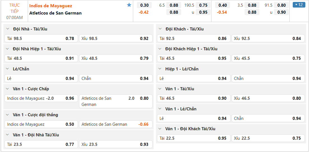Pick Indios de Mayaguez -2.0 handicap bet
The height and width of the screenshot is (152, 309).
click(x=41, y=98)
